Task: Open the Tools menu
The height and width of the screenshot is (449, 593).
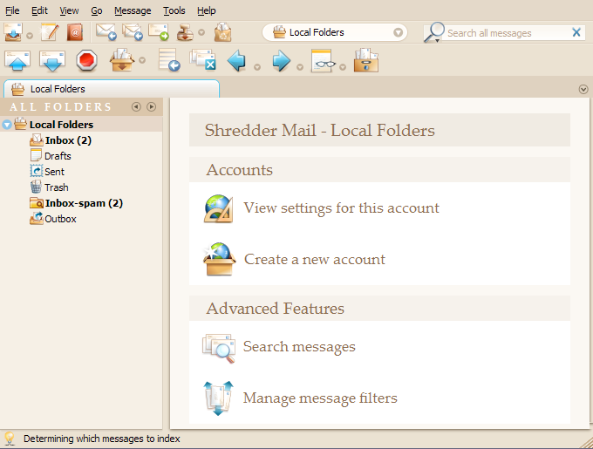Action: (174, 10)
